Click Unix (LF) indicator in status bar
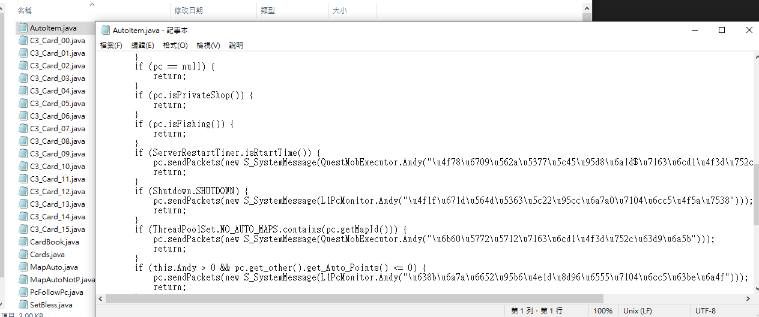 pos(637,310)
